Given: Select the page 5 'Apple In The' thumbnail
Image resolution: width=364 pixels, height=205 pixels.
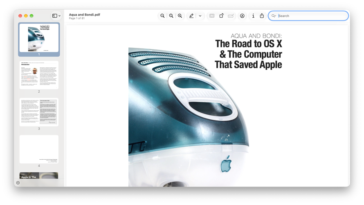Looking at the screenshot, I should (39, 176).
